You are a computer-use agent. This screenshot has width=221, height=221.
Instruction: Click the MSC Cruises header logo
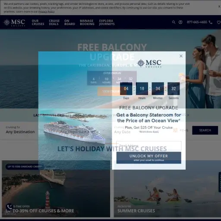tap(14, 22)
